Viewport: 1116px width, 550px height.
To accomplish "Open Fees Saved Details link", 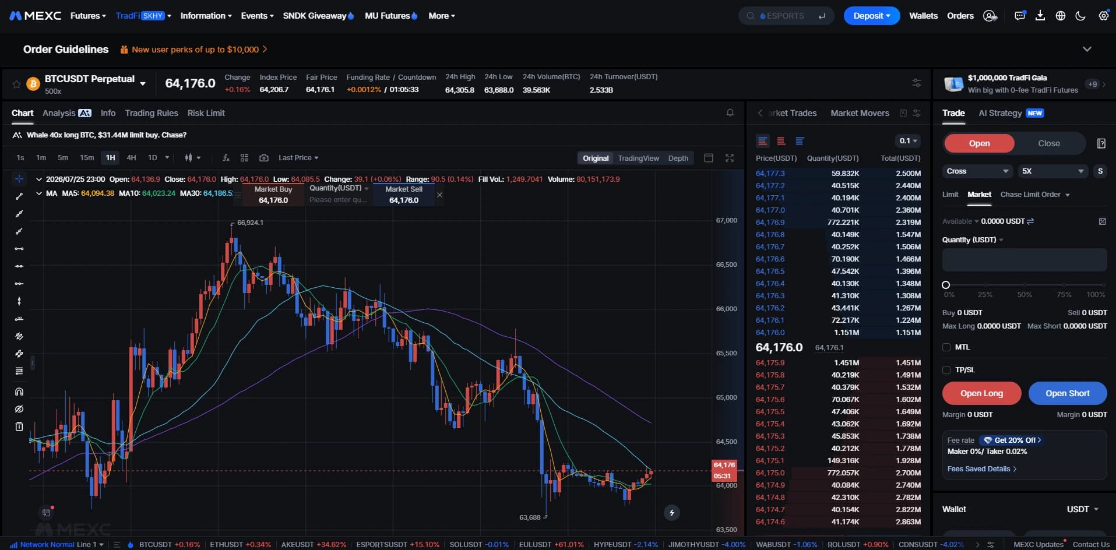I will tap(982, 469).
